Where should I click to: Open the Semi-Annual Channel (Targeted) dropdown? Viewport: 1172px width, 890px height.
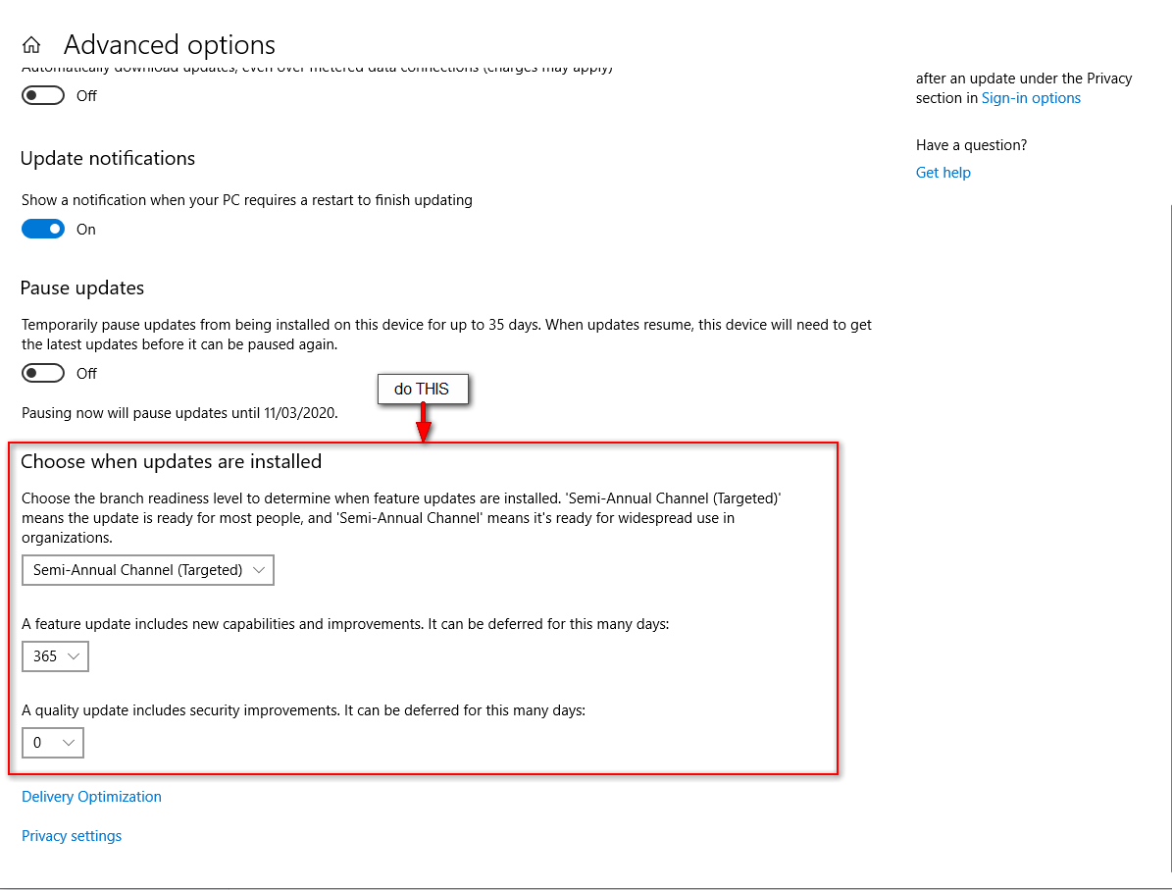[148, 570]
